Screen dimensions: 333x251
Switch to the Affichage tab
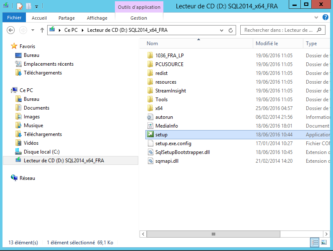pyautogui.click(x=97, y=18)
